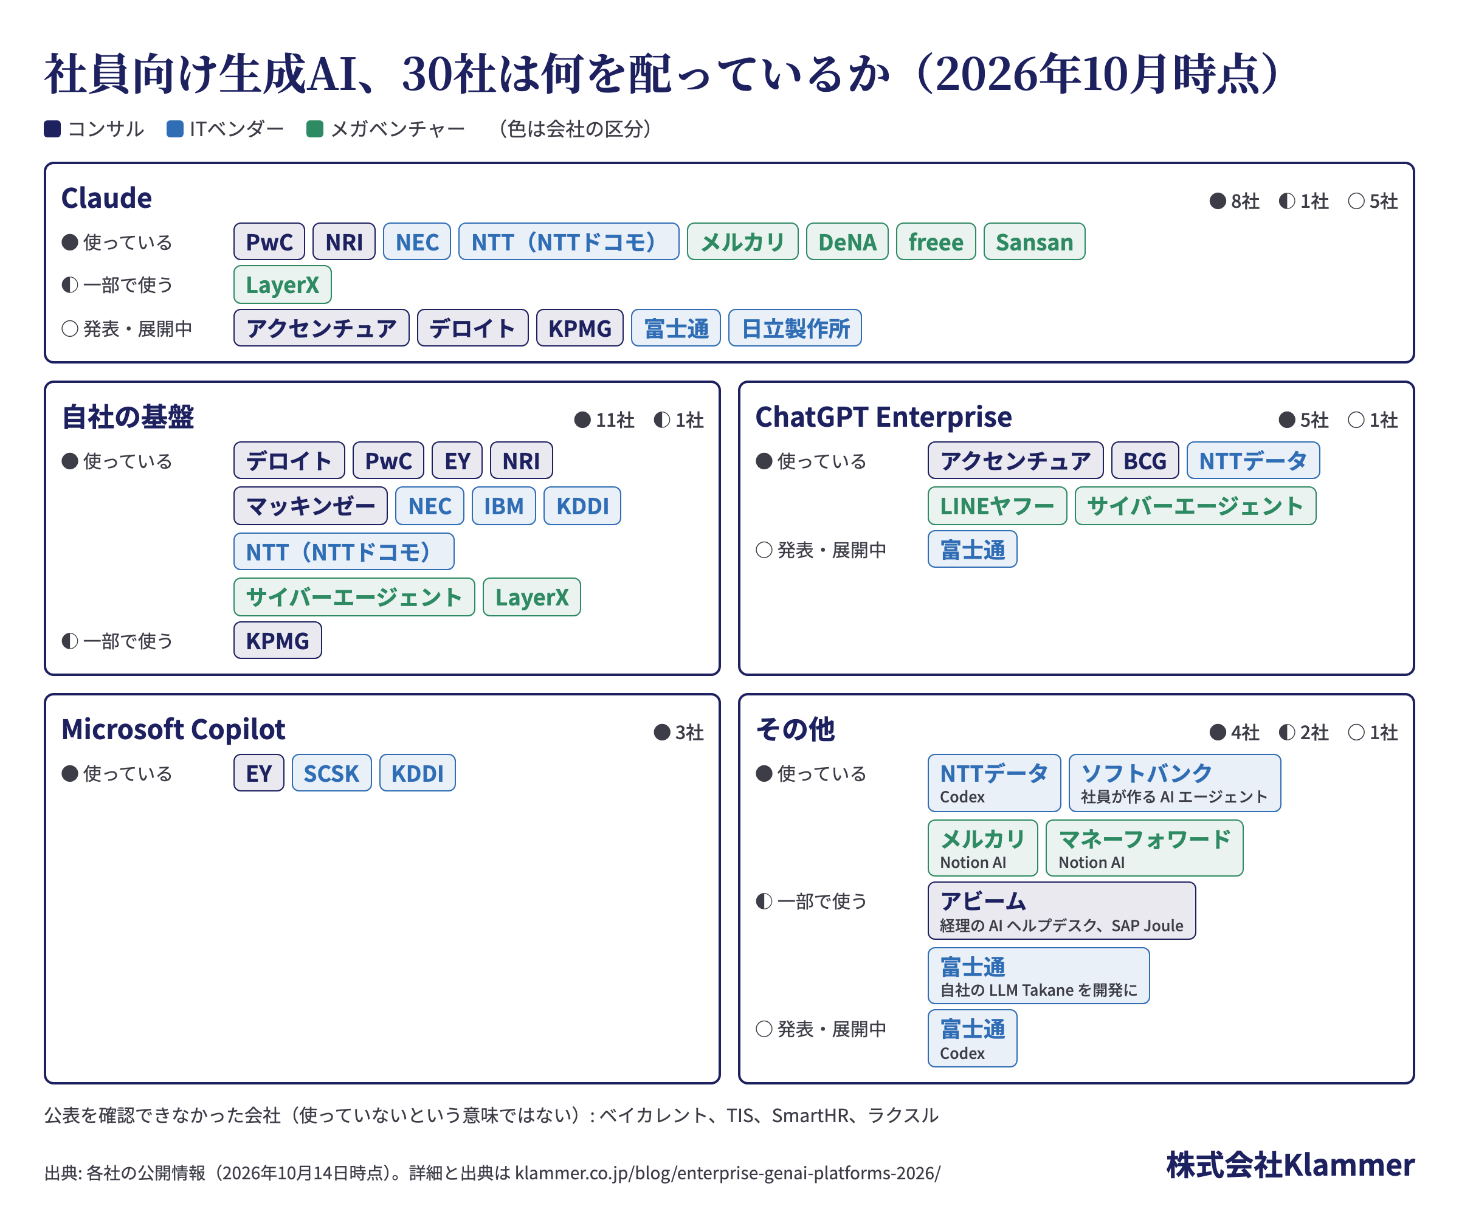The image size is (1459, 1217).
Task: Click the KPMG chip under 自社の基盤 一部で使う
Action: pos(278,641)
